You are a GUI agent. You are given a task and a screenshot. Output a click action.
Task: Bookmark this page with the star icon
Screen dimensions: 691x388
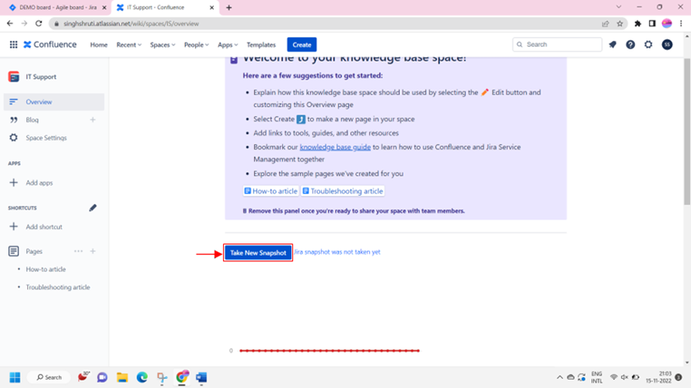(x=620, y=24)
